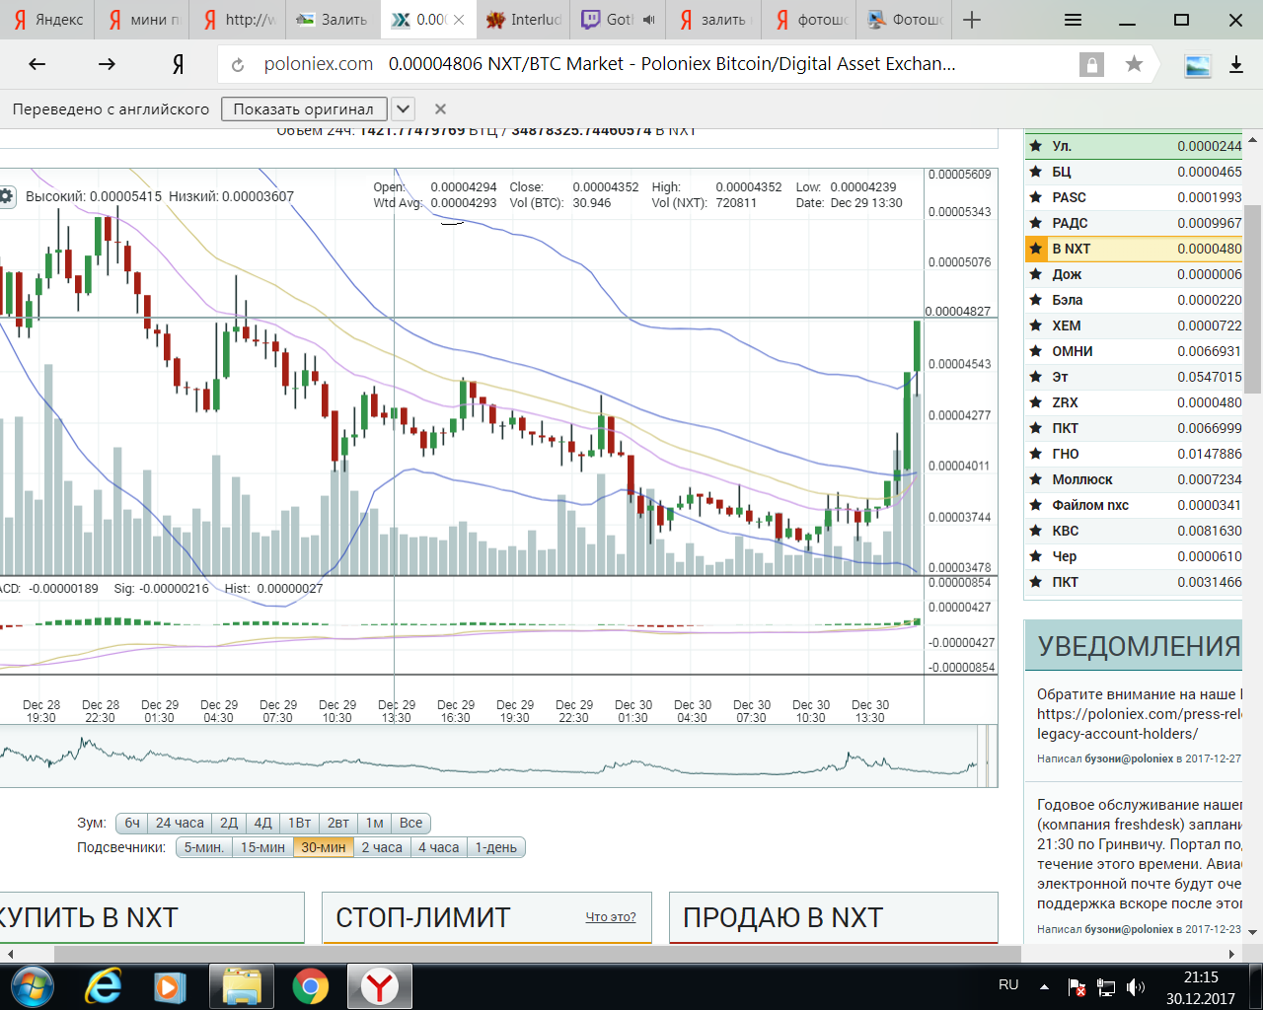Open a new browser tab with the plus
This screenshot has width=1263, height=1010.
[972, 20]
